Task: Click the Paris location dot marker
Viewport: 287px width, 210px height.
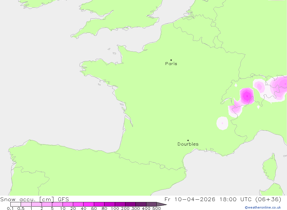Action: click(171, 60)
